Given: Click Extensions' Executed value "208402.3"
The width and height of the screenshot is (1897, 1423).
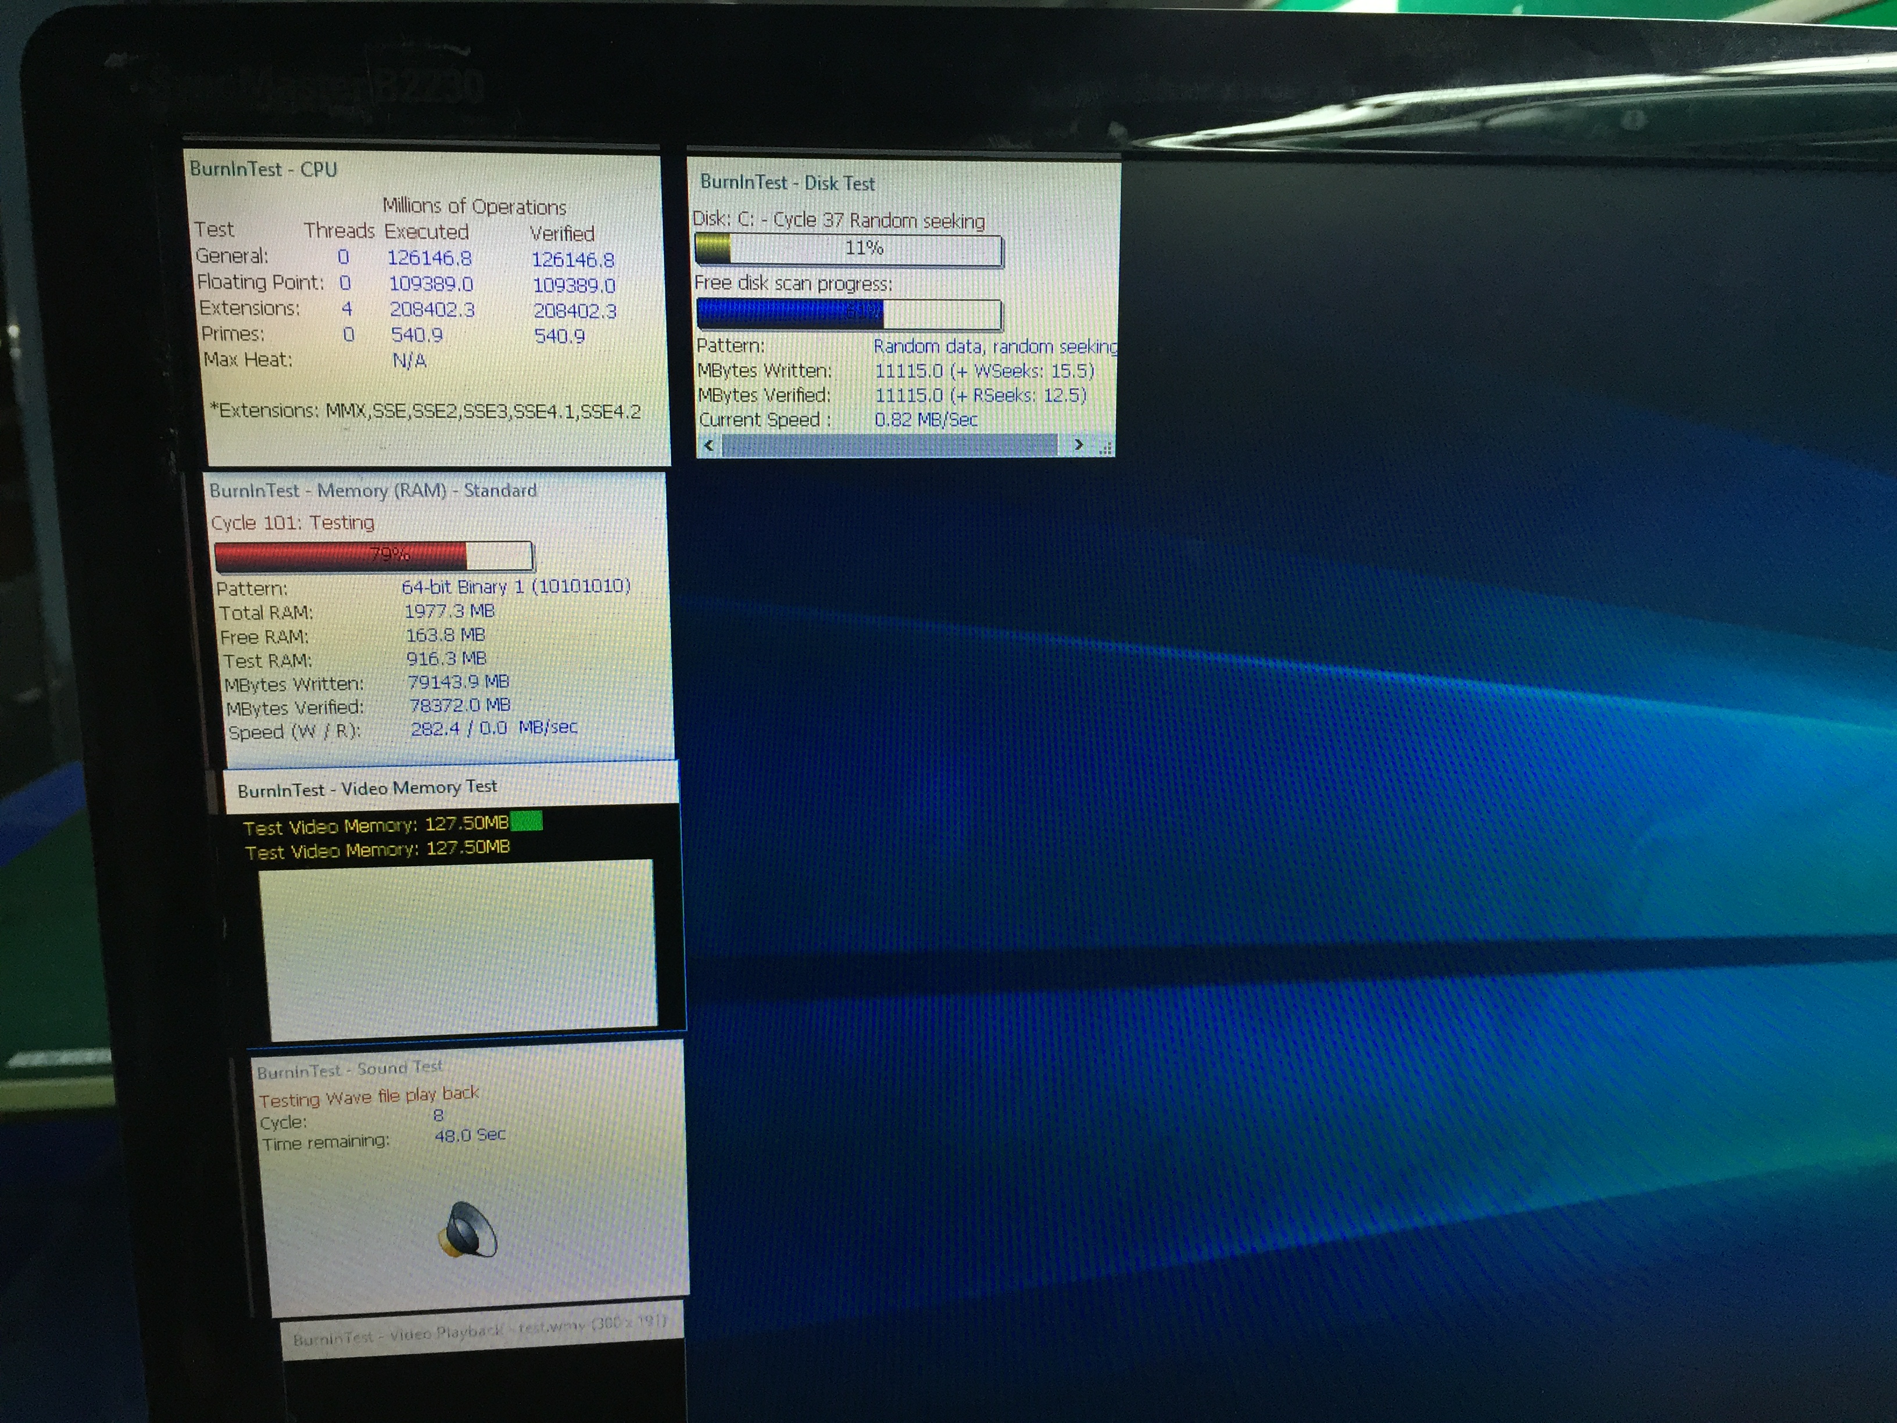Looking at the screenshot, I should [x=432, y=310].
